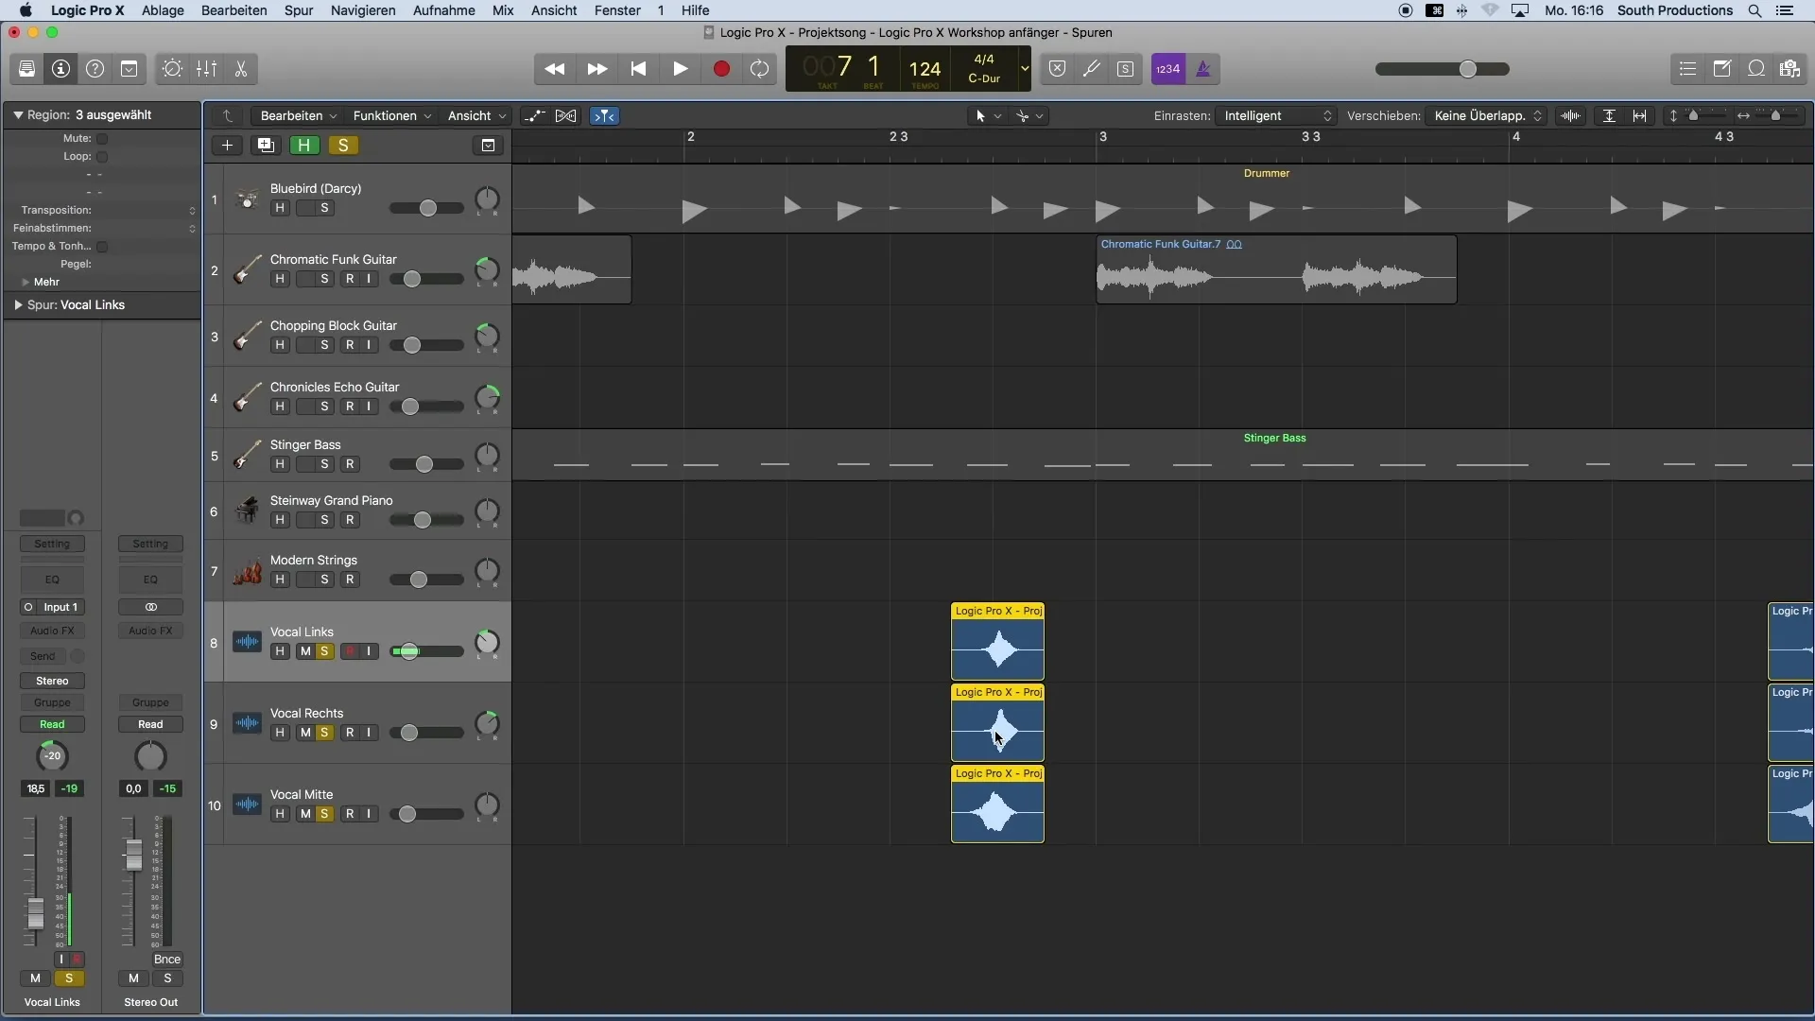This screenshot has width=1815, height=1021.
Task: Toggle the Mixer button in toolbar
Action: click(x=206, y=69)
